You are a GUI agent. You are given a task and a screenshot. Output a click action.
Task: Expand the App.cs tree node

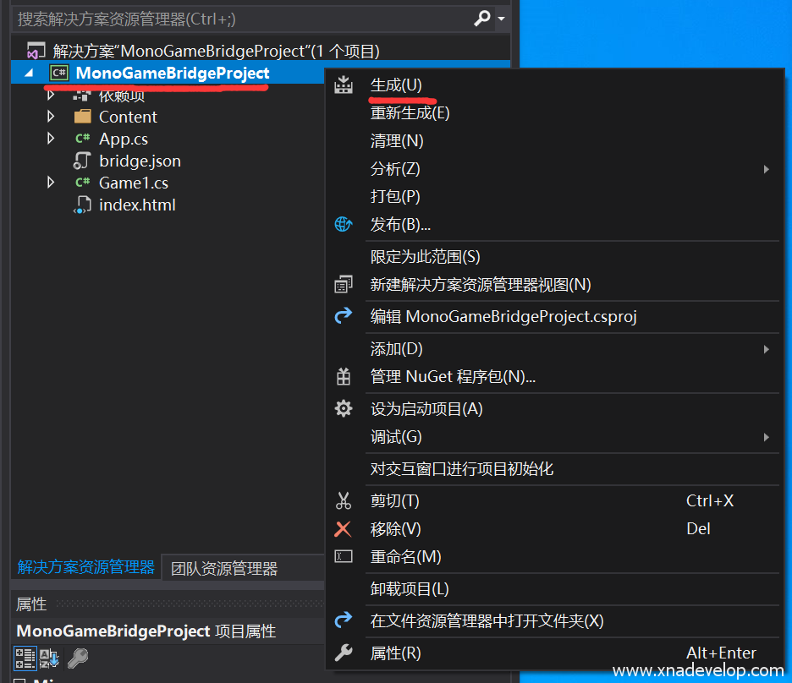pyautogui.click(x=51, y=139)
